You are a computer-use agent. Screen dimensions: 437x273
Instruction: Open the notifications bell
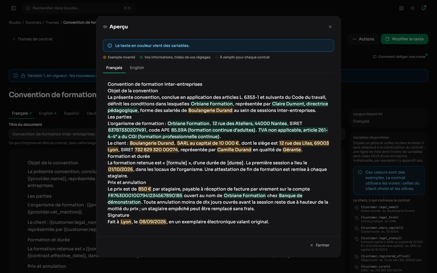[x=423, y=8]
